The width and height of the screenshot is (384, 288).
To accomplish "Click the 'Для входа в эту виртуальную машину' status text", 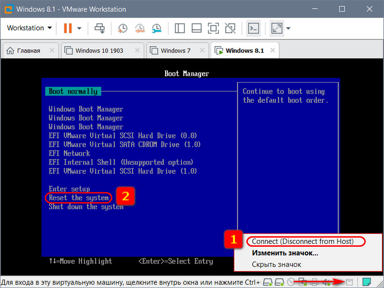I will pyautogui.click(x=130, y=282).
